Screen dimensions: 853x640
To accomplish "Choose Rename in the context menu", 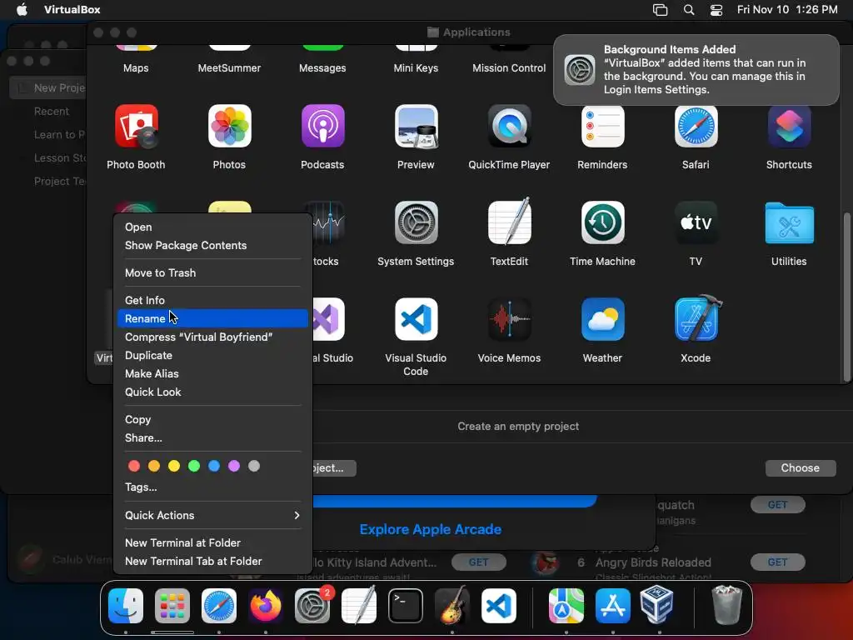I will (212, 318).
